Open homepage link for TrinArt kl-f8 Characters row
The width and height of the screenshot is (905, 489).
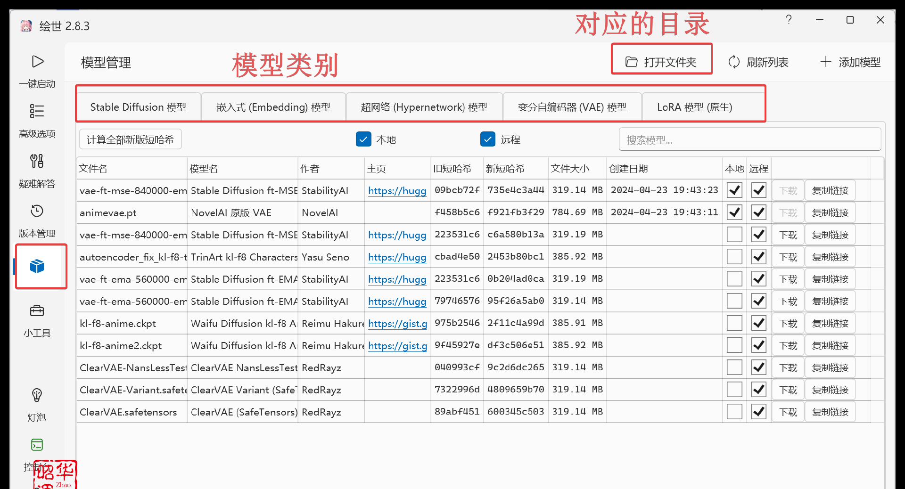pyautogui.click(x=397, y=257)
